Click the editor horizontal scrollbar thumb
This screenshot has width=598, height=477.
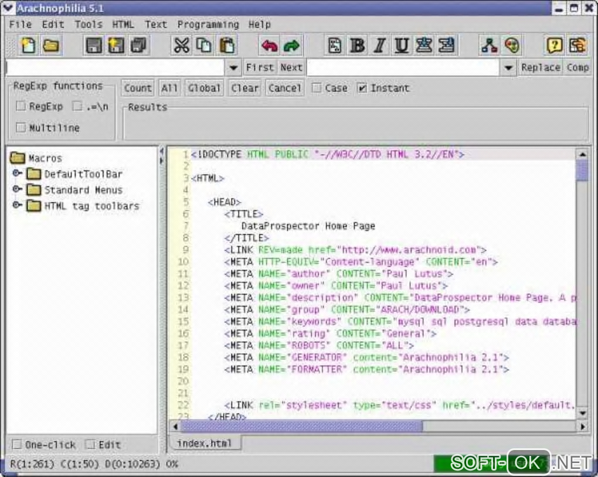point(301,426)
